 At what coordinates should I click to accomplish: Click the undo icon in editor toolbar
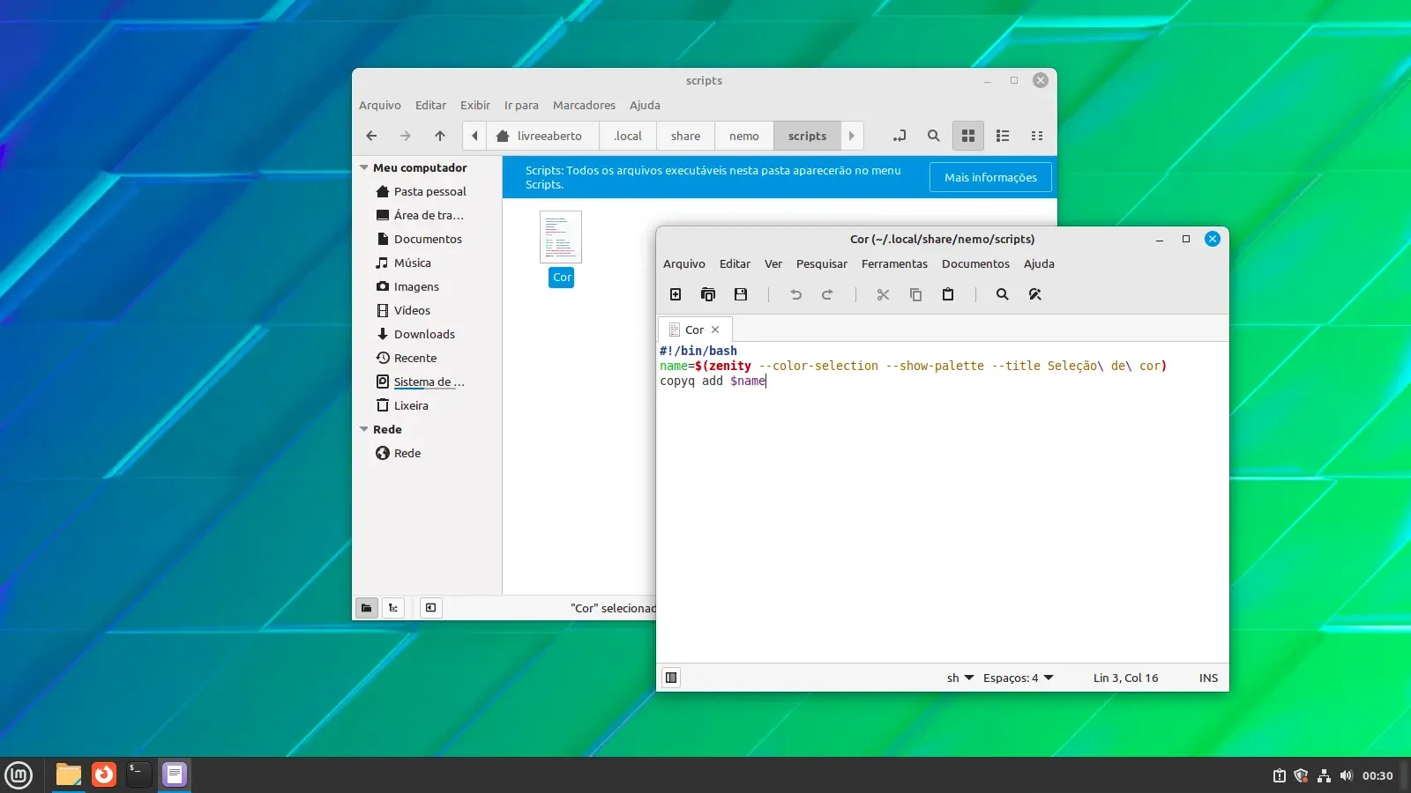tap(795, 294)
